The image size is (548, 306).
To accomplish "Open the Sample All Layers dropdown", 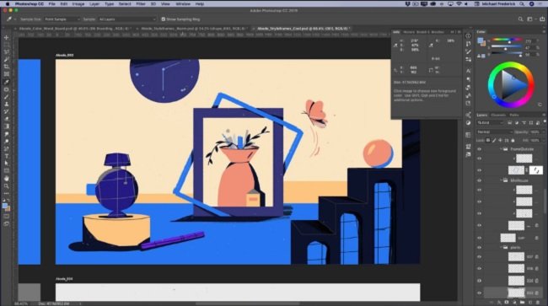I will coord(126,19).
